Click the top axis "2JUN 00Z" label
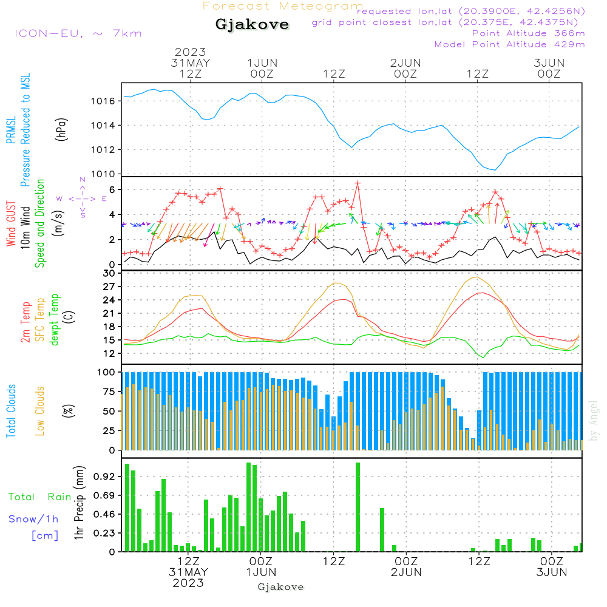 click(405, 69)
